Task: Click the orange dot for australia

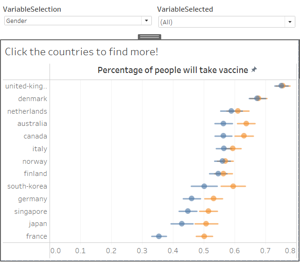Action: 246,124
